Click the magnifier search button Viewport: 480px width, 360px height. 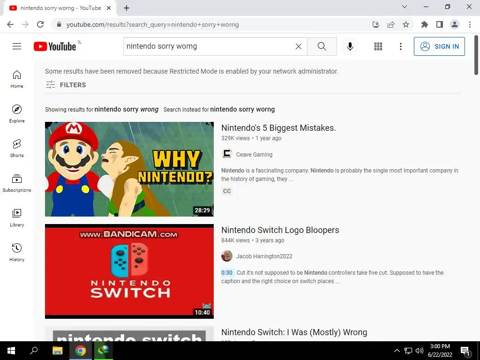[x=322, y=46]
